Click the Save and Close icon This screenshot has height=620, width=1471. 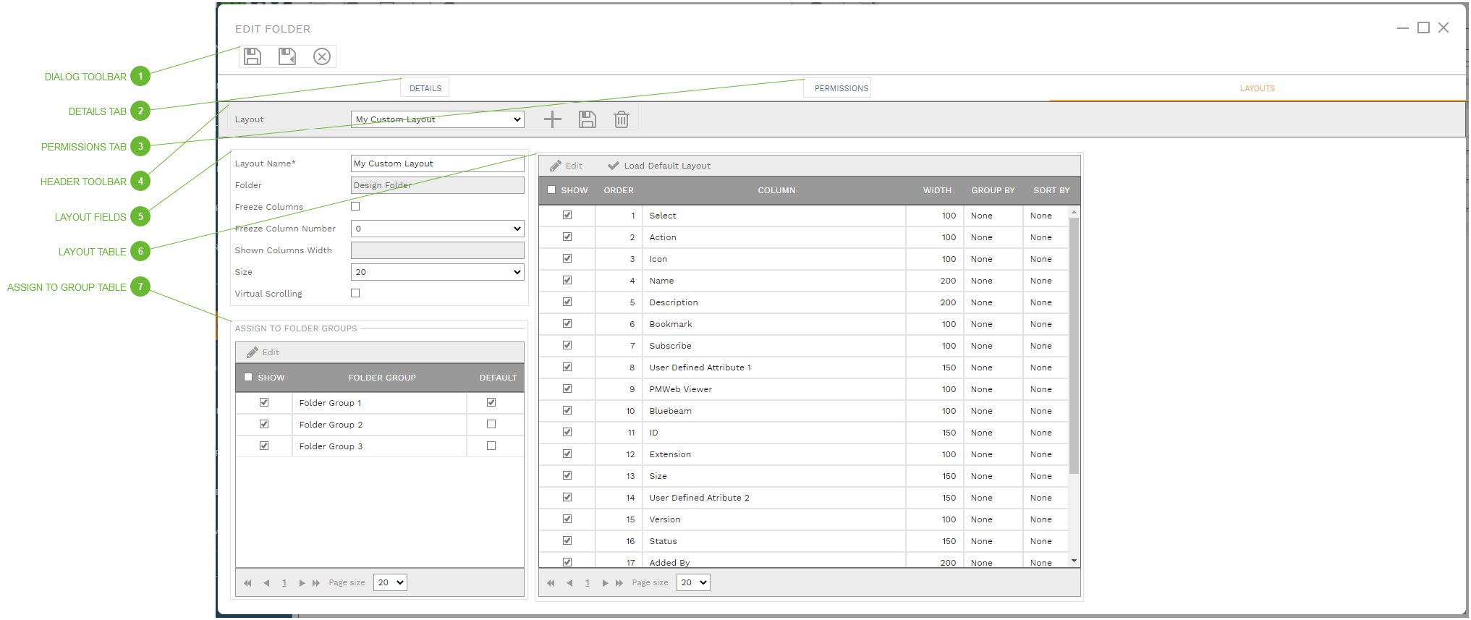pos(287,56)
